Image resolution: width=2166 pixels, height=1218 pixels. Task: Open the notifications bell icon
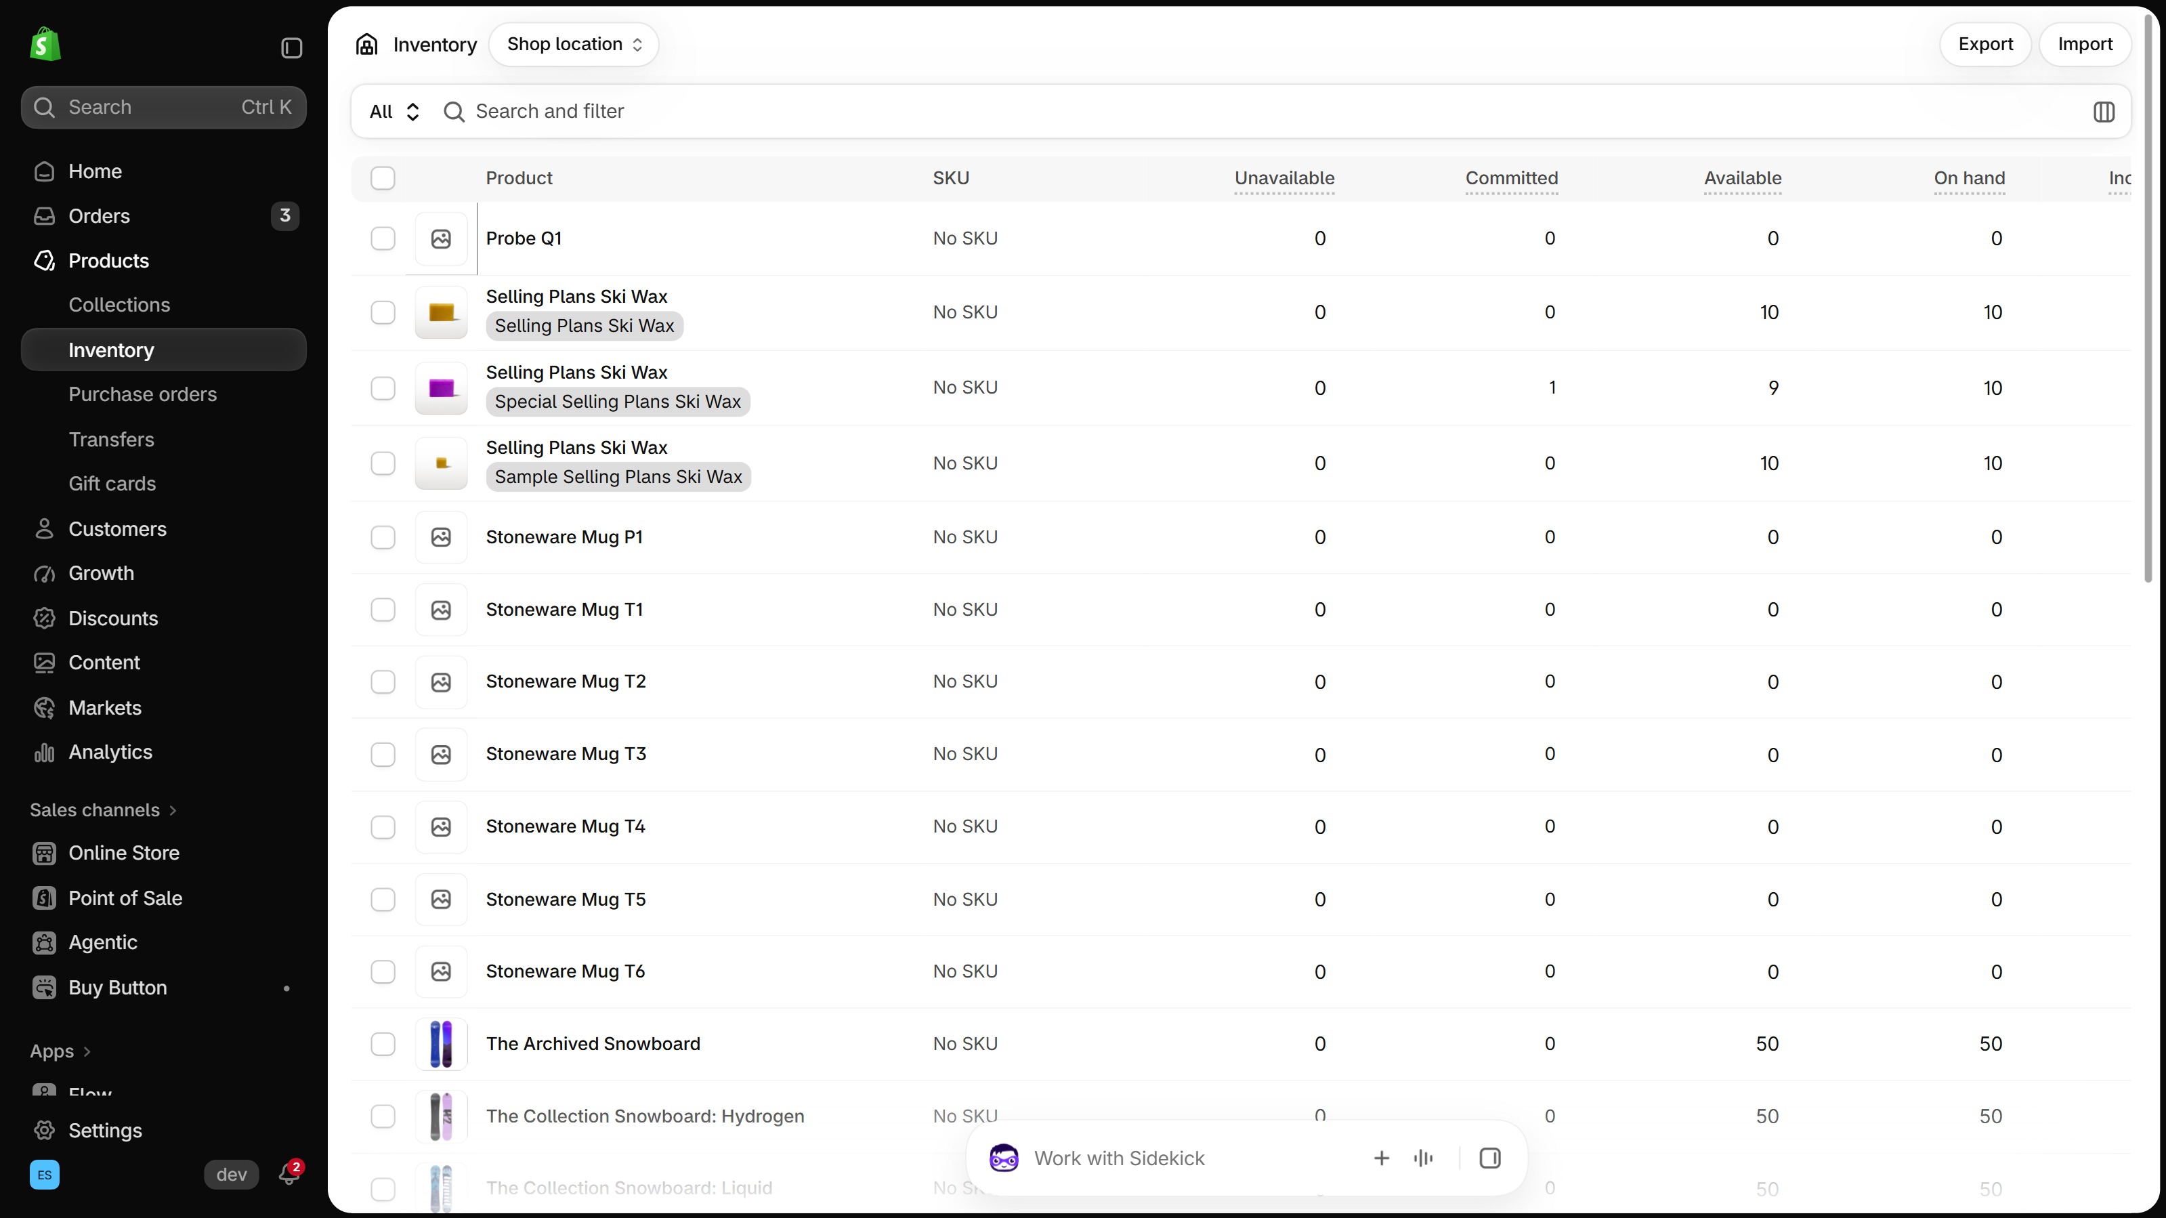(x=289, y=1174)
